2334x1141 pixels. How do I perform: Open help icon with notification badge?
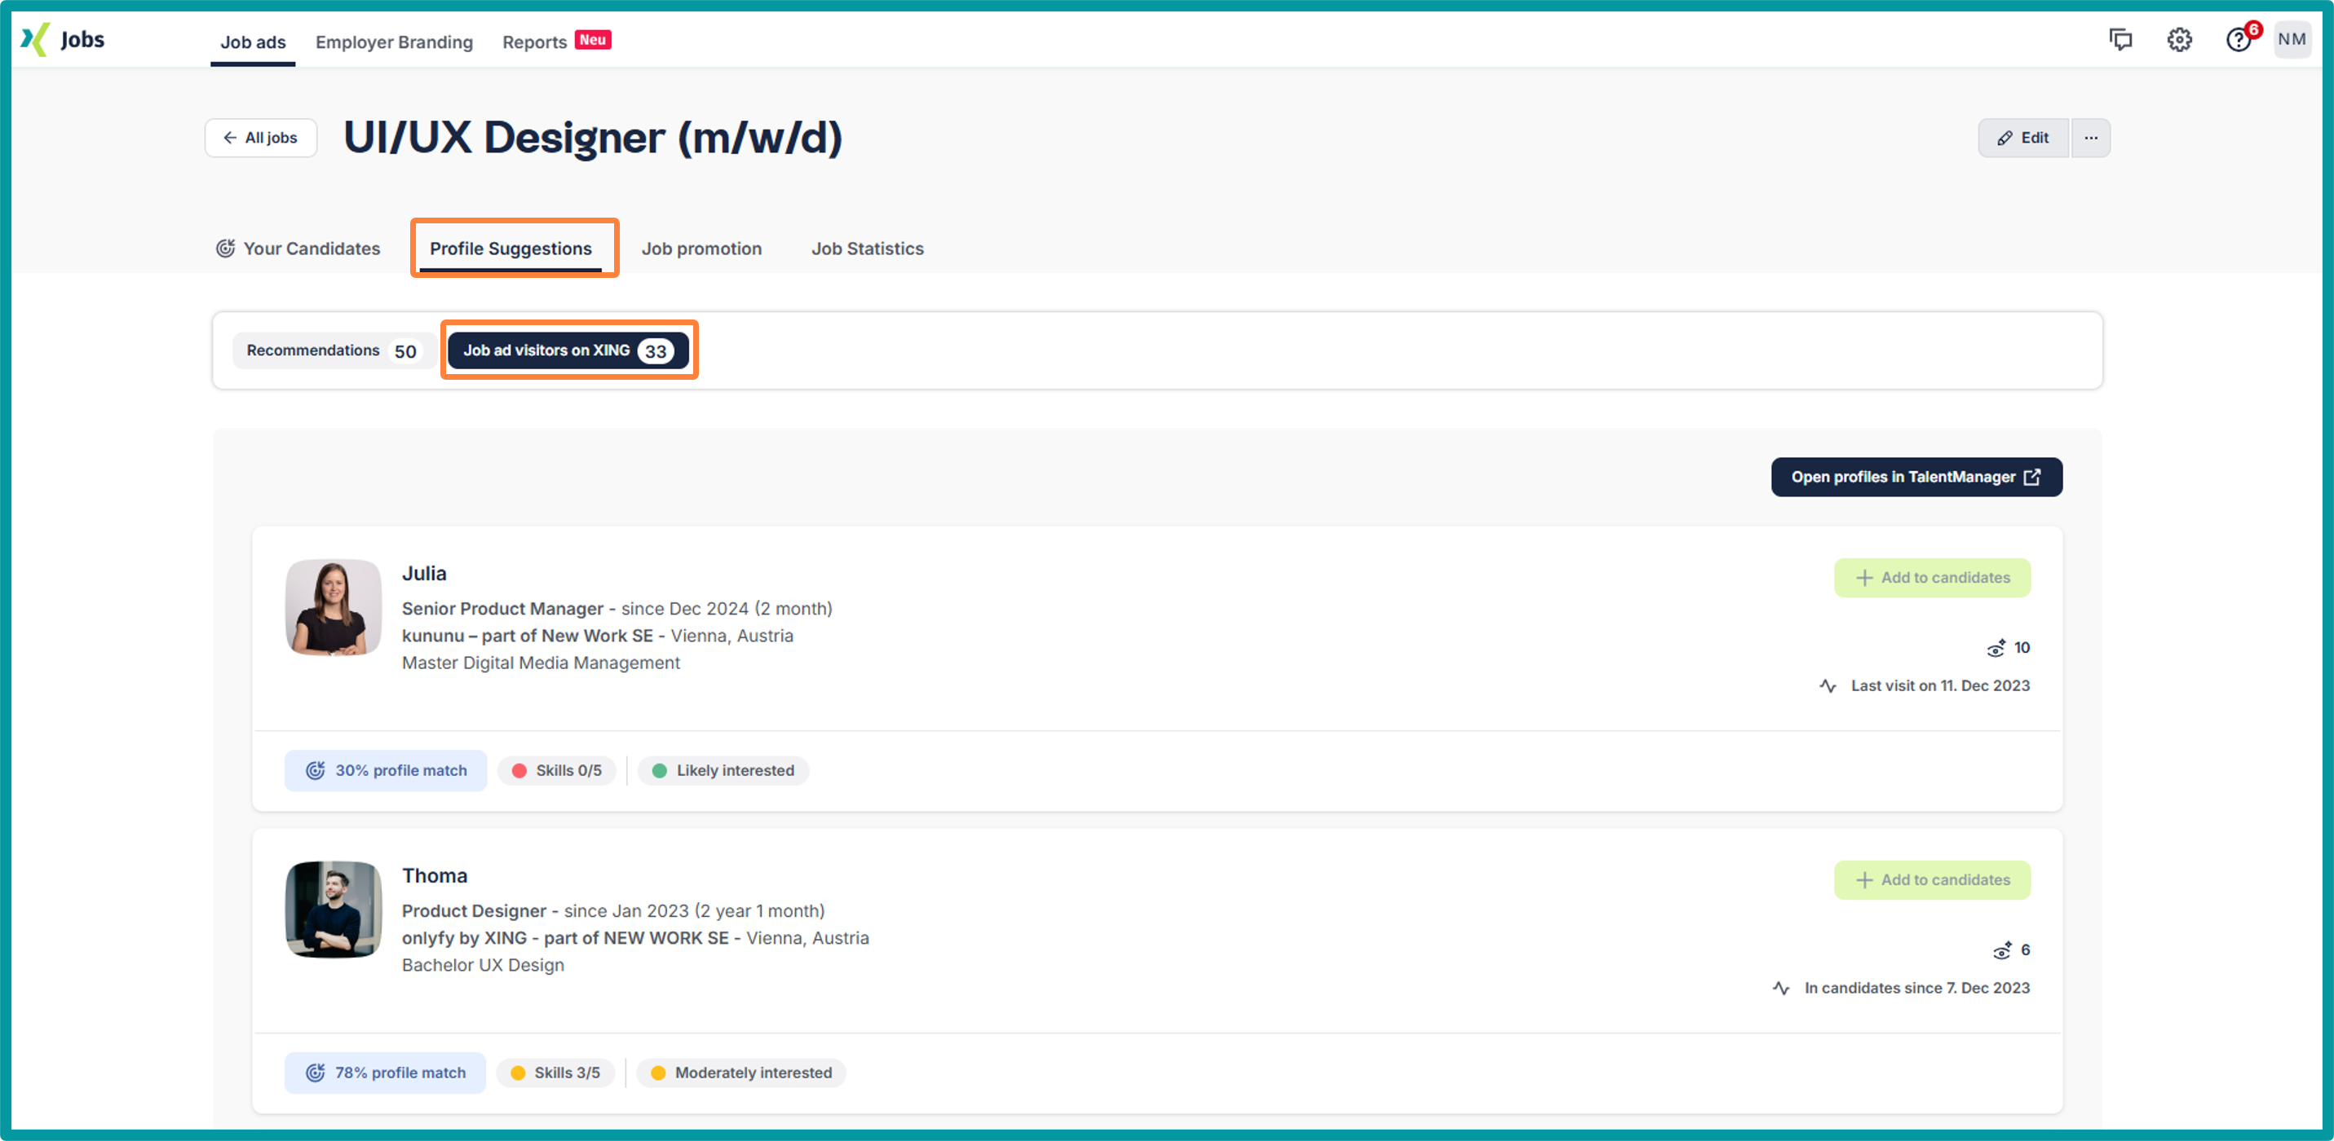[2238, 40]
